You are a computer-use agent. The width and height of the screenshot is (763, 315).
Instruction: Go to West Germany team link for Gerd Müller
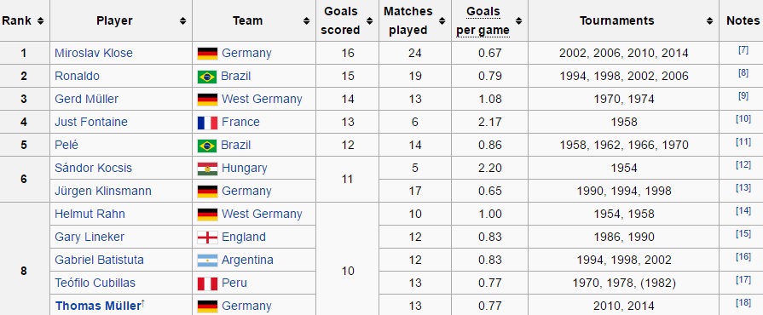click(262, 99)
